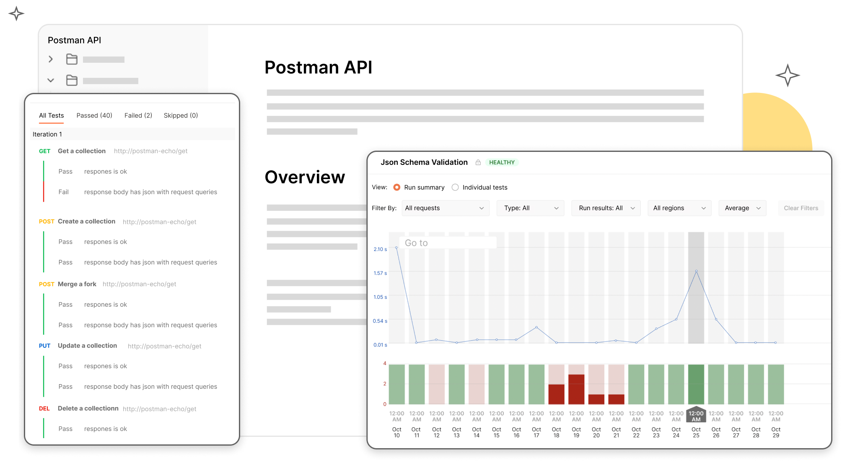850x467 pixels.
Task: Open the Type: All dropdown
Action: tap(530, 208)
